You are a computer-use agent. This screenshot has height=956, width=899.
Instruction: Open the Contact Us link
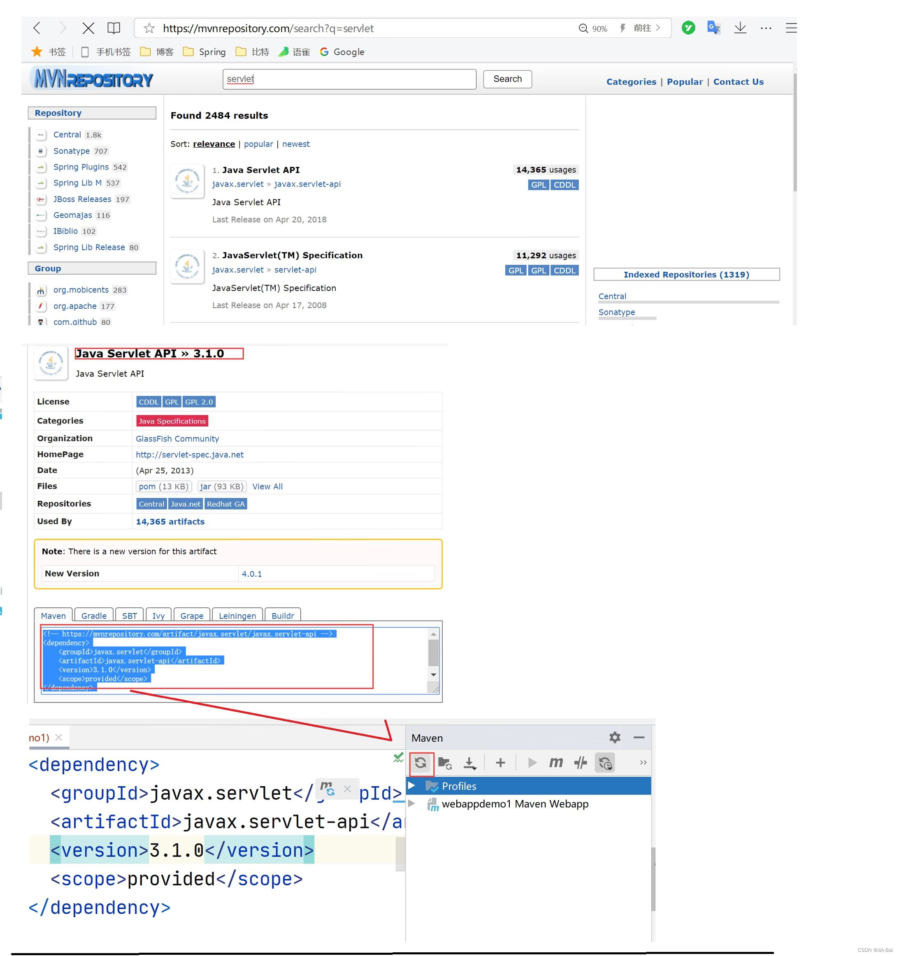[738, 82]
